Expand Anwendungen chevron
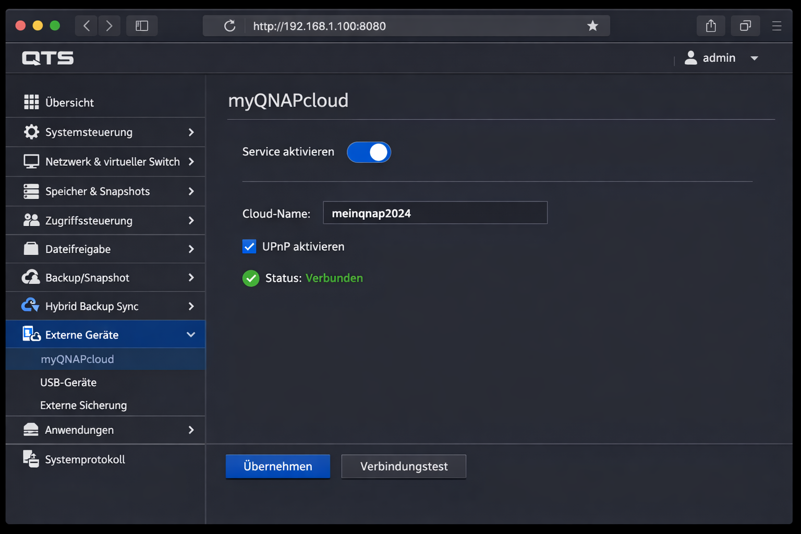 191,430
